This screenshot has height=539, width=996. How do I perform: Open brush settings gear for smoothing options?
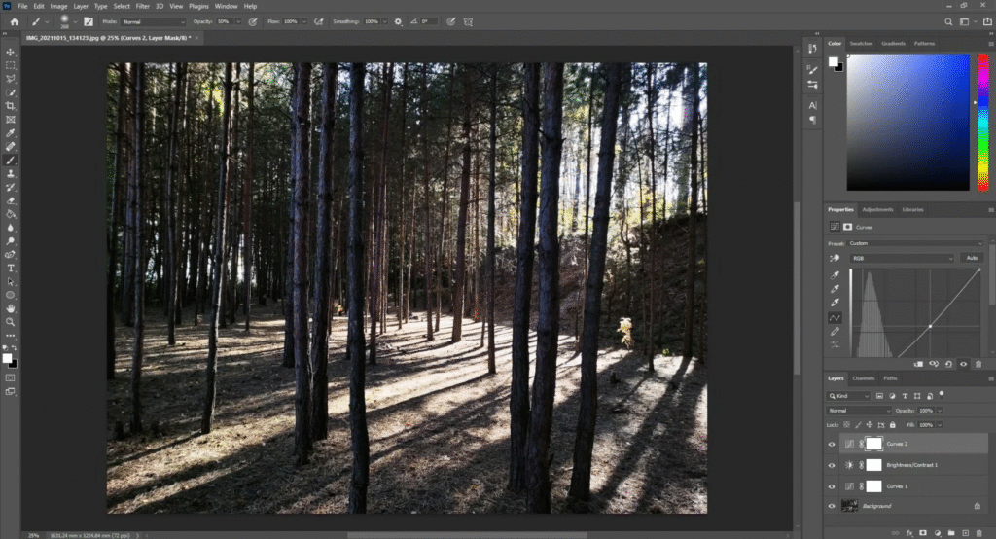[398, 21]
